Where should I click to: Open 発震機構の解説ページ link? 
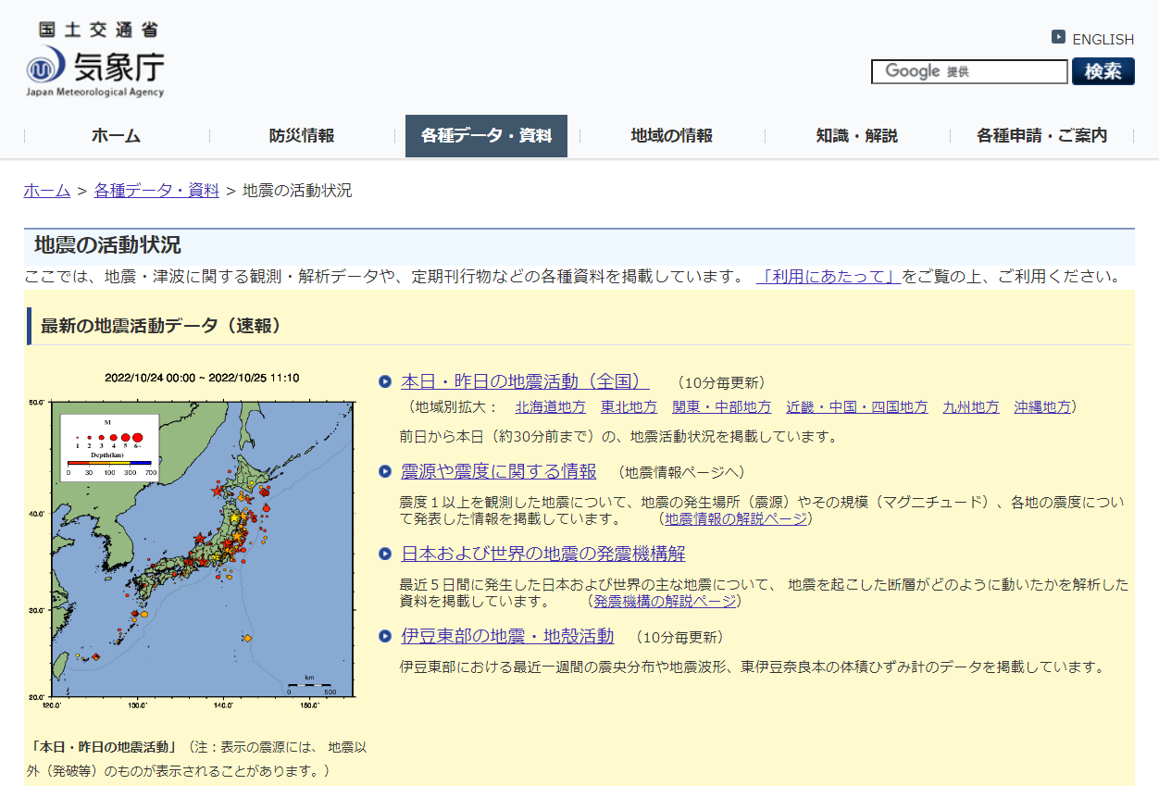pyautogui.click(x=665, y=602)
